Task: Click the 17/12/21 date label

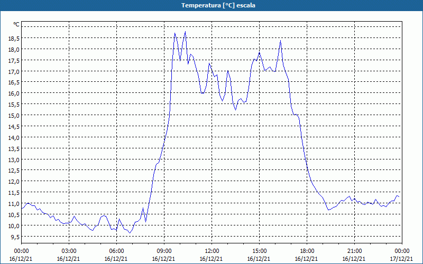Action: point(401,259)
